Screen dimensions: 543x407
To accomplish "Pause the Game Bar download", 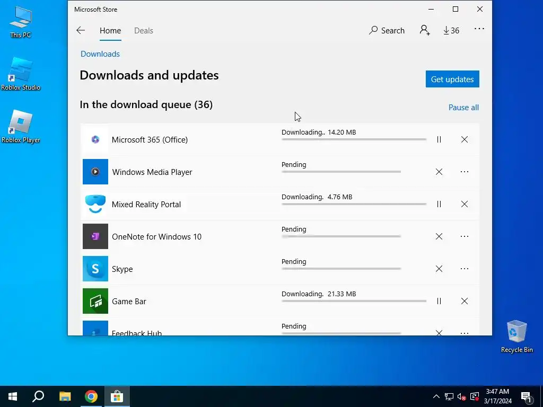I will coord(439,301).
